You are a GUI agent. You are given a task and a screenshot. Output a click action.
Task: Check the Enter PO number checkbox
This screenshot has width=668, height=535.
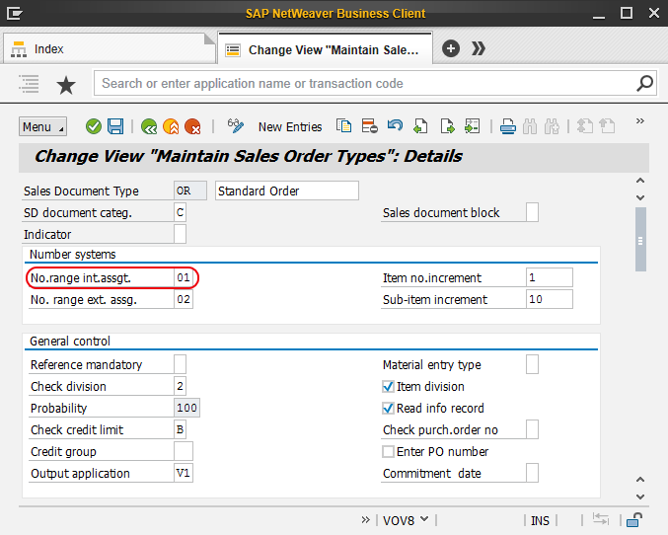[388, 451]
